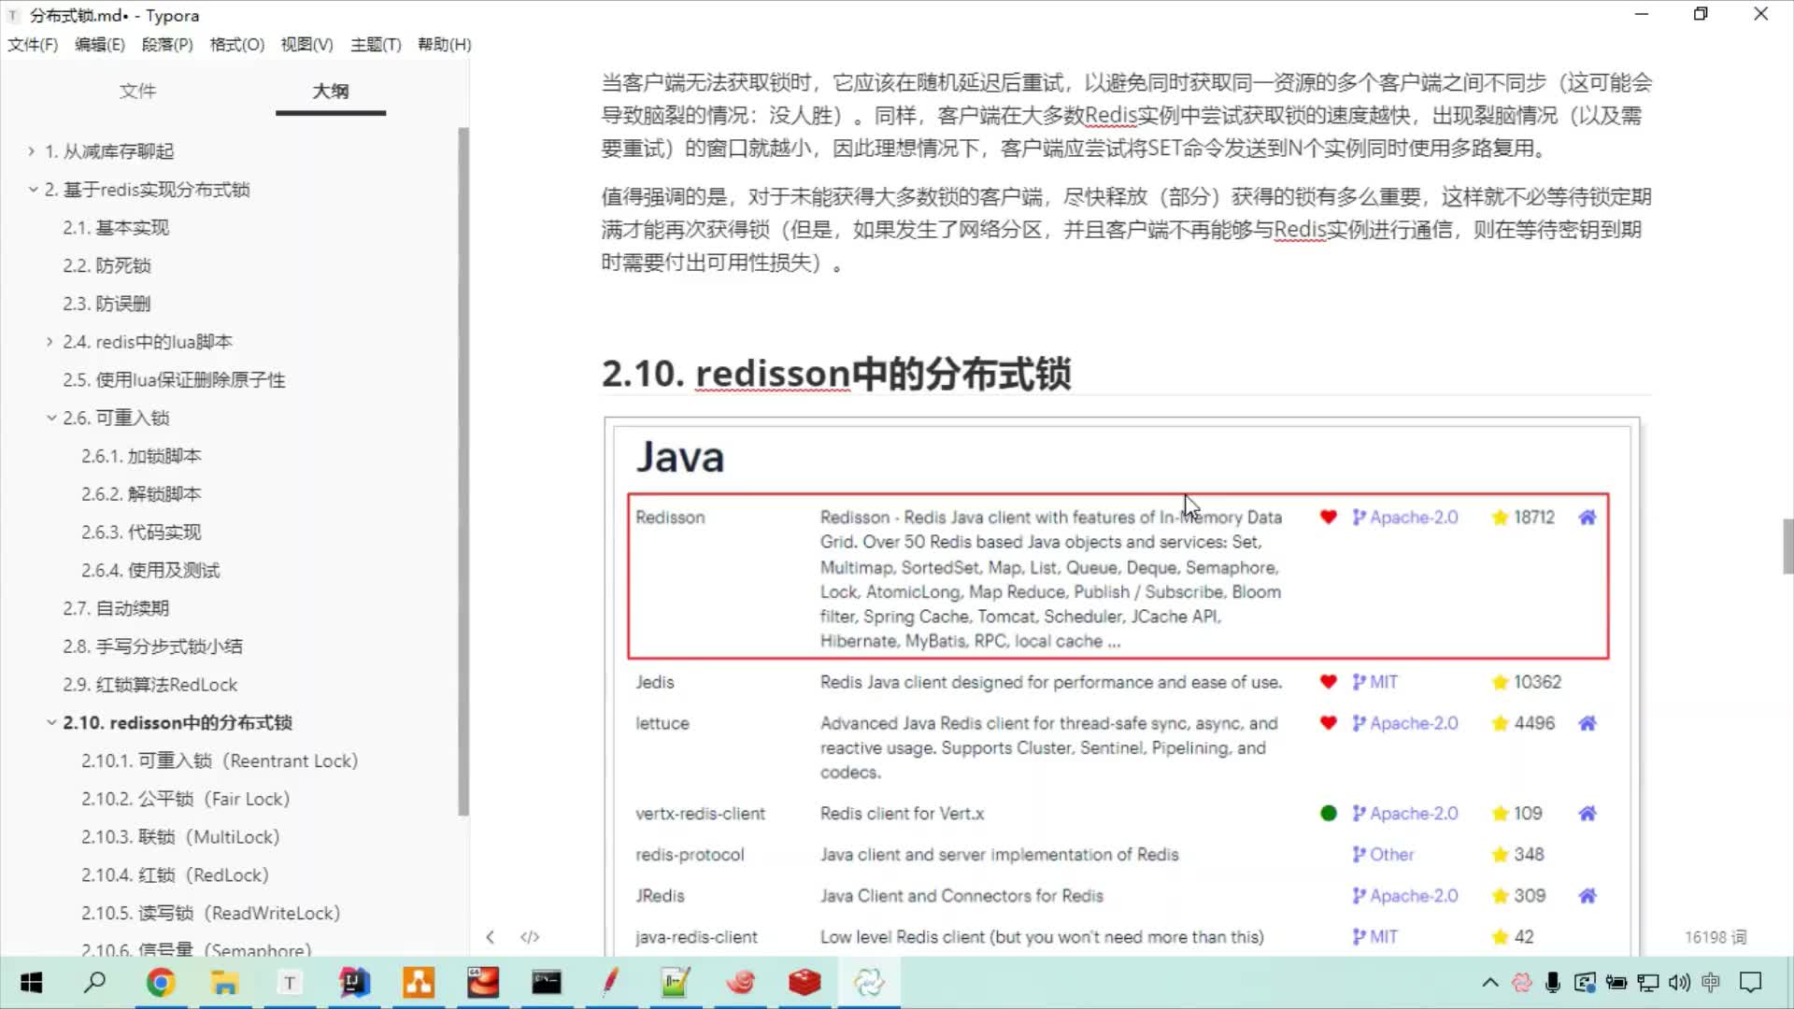Switch sidebar to 大纲 tab
Viewport: 1794px width, 1009px height.
click(x=330, y=91)
